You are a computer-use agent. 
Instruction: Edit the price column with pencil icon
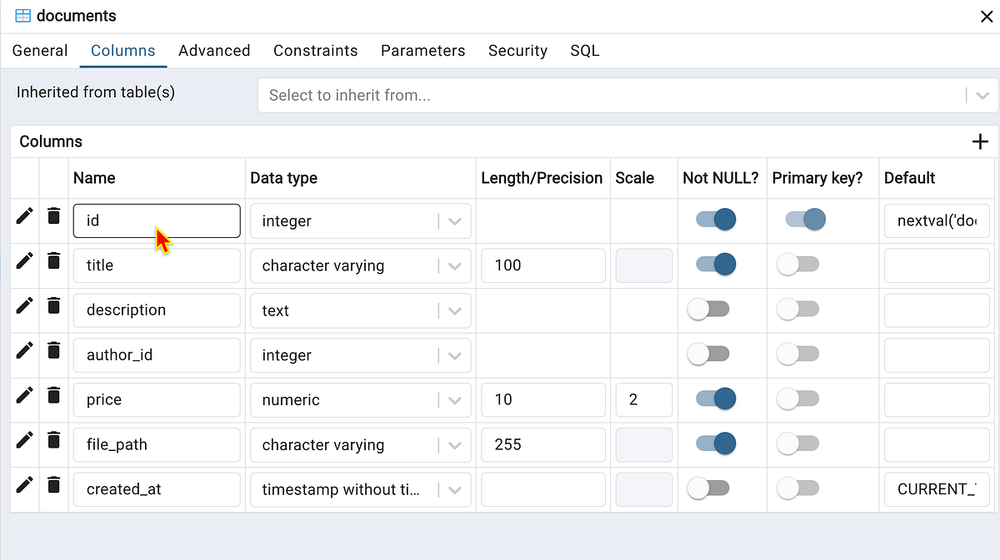coord(25,395)
